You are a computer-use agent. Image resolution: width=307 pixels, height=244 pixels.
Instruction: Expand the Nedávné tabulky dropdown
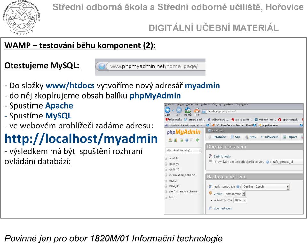tap(184, 150)
